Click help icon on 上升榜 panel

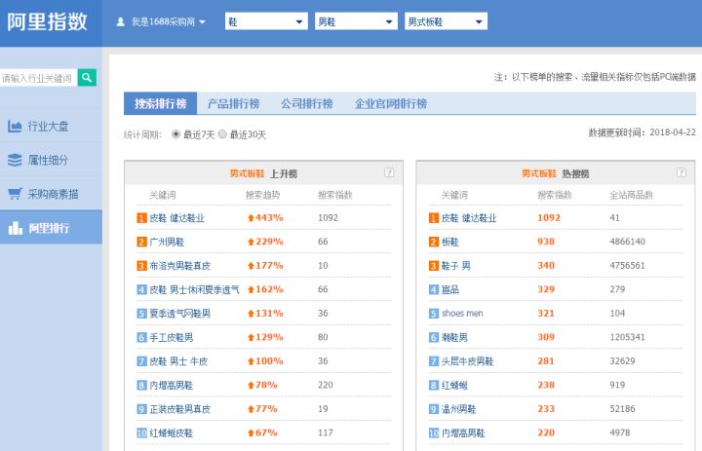pyautogui.click(x=389, y=172)
